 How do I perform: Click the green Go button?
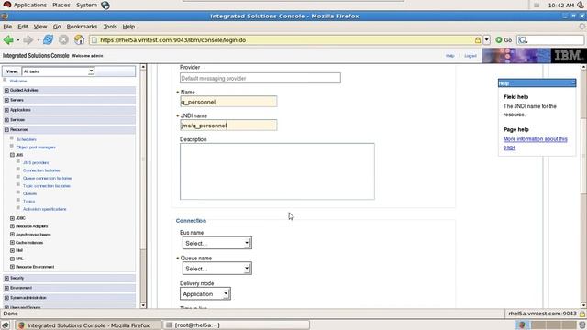click(x=504, y=40)
